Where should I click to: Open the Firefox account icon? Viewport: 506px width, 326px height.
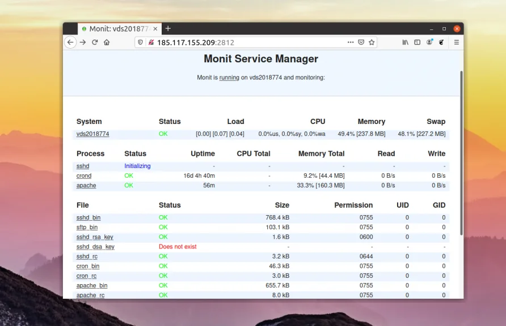(429, 42)
